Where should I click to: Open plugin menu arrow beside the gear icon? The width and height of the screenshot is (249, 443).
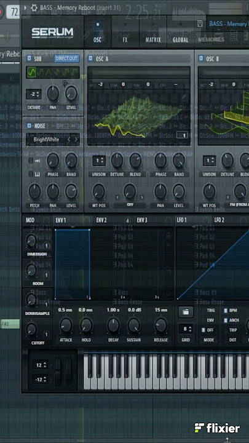coord(25,7)
